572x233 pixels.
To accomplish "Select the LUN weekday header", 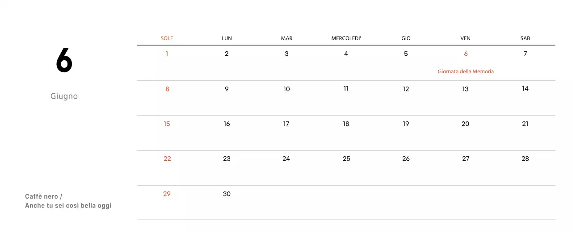I will (x=227, y=38).
